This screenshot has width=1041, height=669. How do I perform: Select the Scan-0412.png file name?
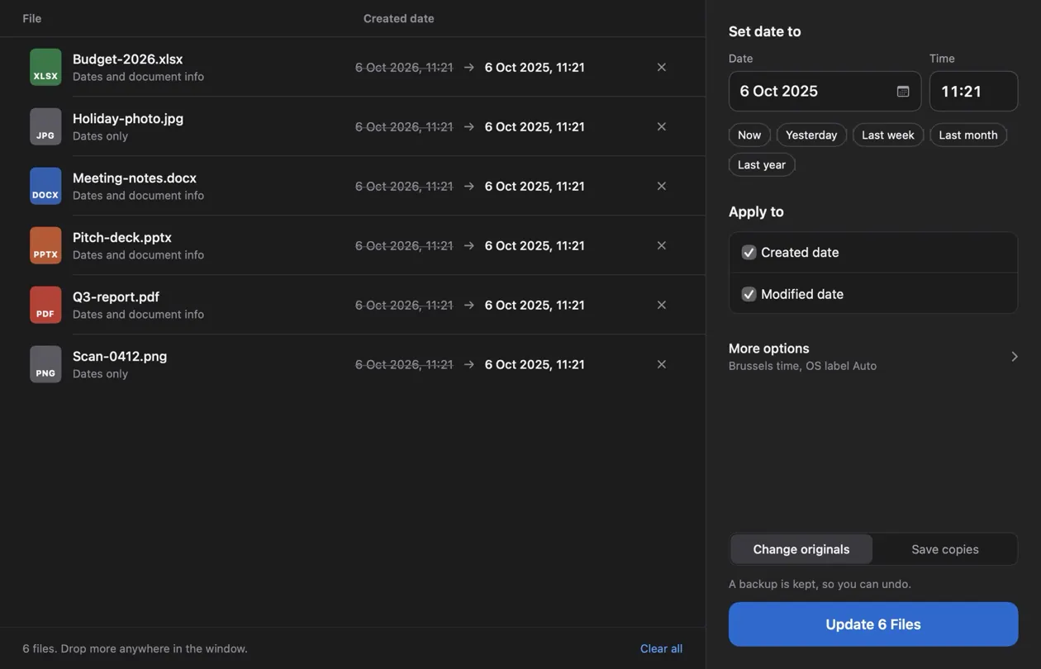click(x=120, y=356)
